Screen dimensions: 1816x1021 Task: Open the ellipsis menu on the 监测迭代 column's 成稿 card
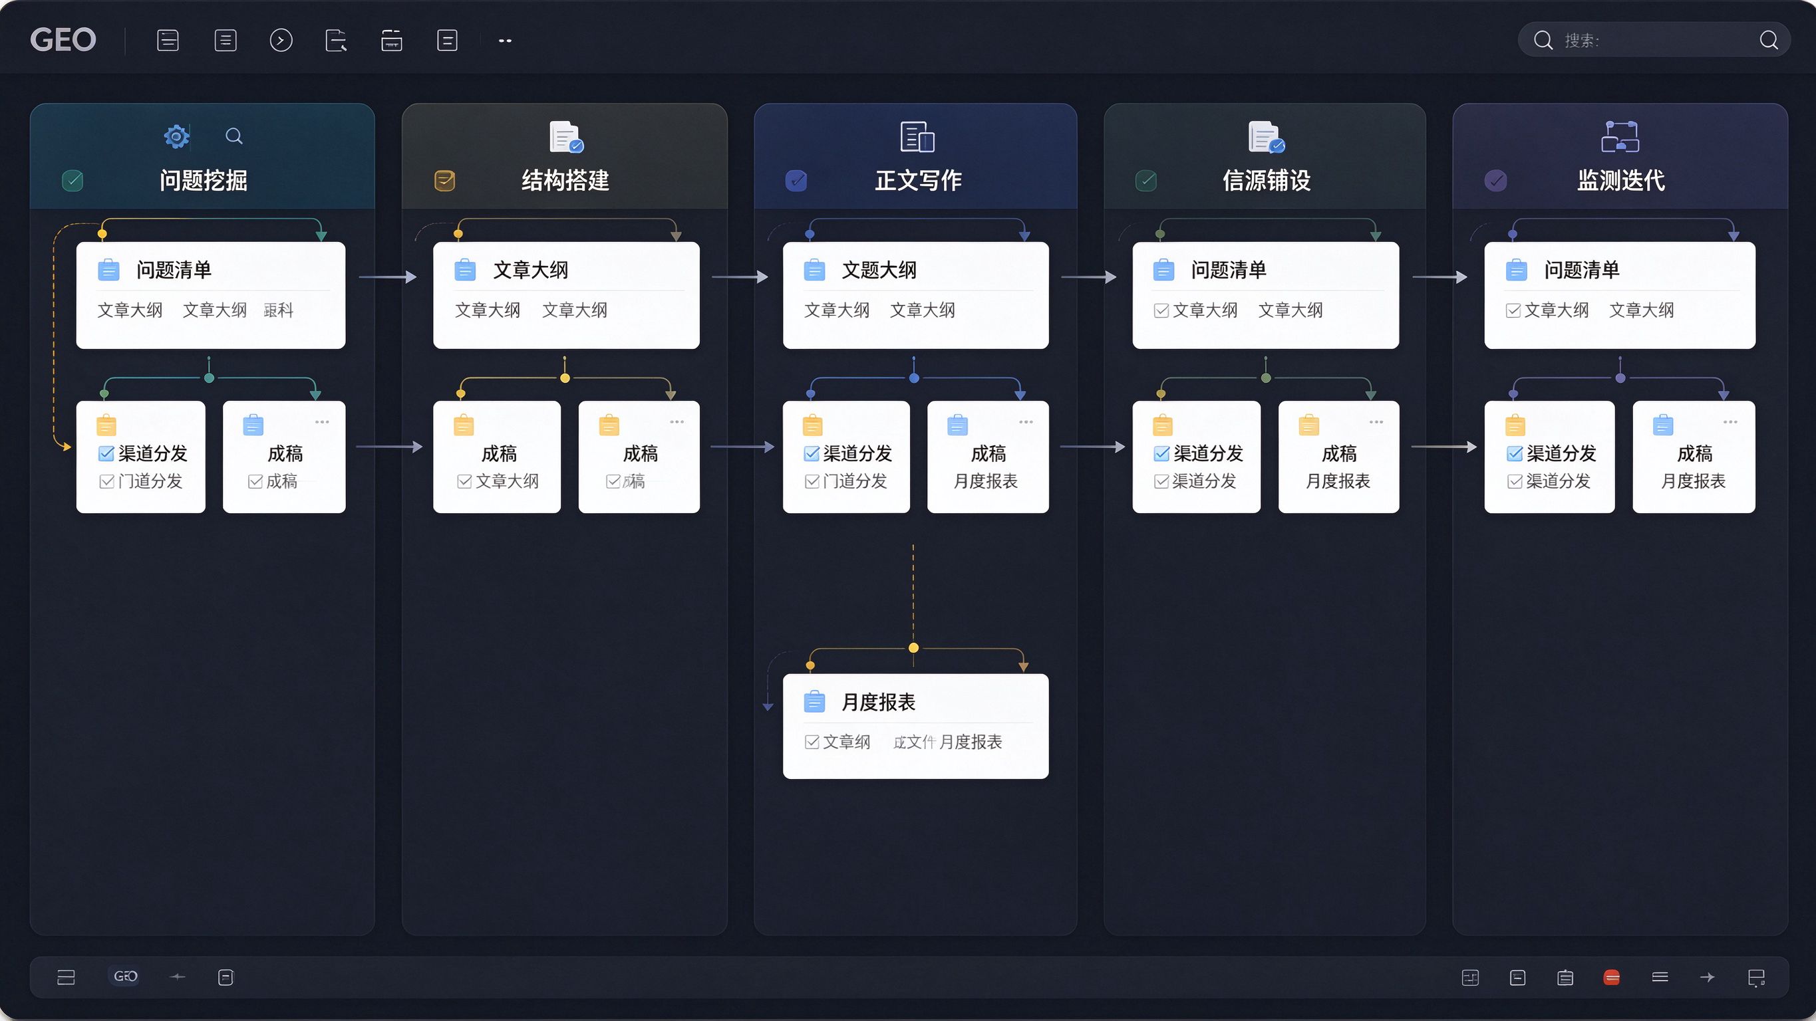[x=1730, y=422]
